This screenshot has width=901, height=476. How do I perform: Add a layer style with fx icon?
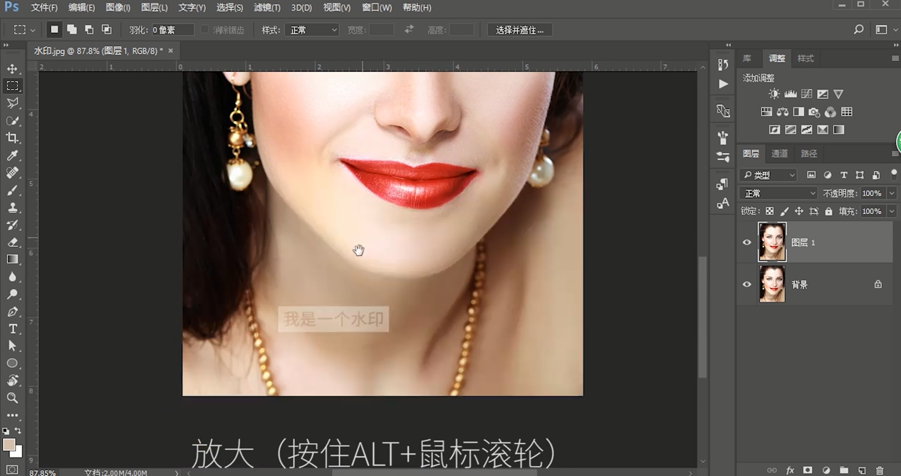point(790,470)
